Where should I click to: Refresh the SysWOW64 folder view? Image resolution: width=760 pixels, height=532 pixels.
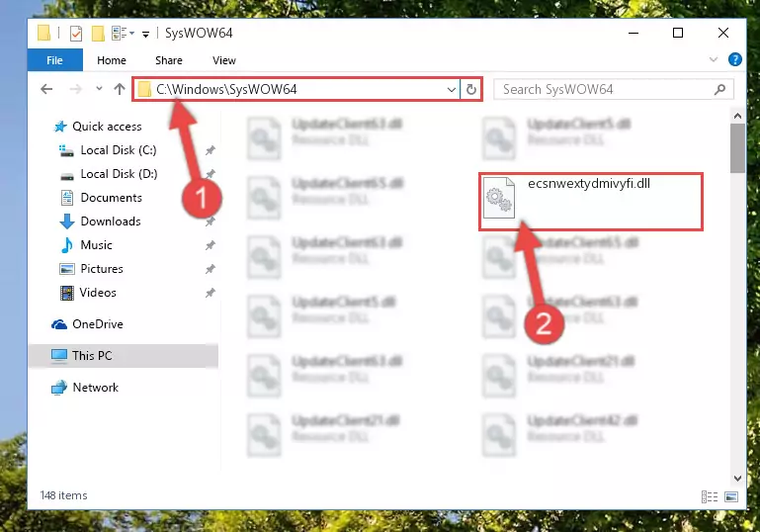pos(471,89)
